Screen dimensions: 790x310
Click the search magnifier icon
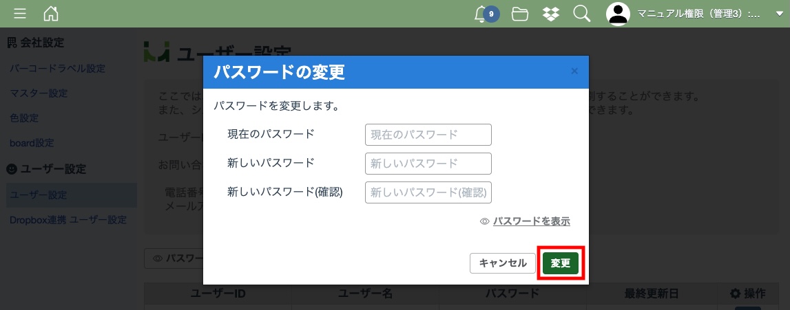tap(581, 14)
